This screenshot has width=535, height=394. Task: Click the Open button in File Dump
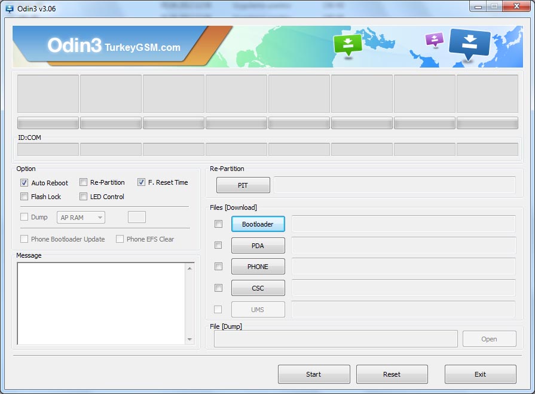[490, 339]
